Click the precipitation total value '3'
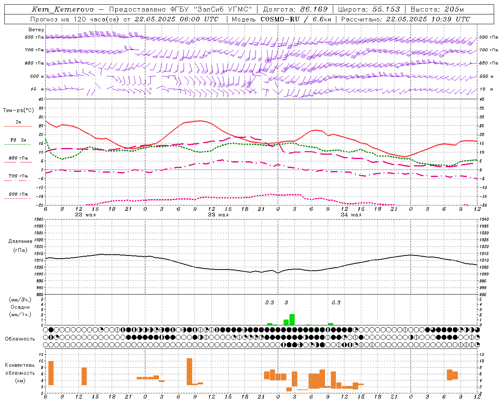 coord(286,303)
